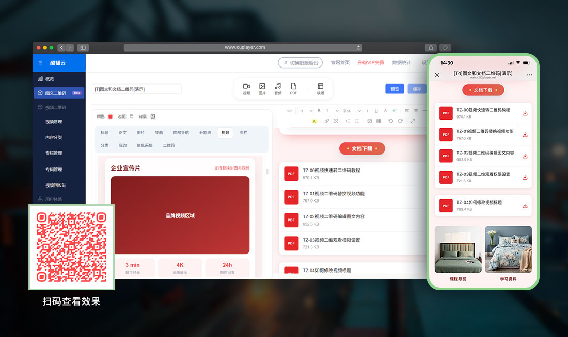This screenshot has width=568, height=337.
Task: Open the 官网首页 link
Action: 340,62
